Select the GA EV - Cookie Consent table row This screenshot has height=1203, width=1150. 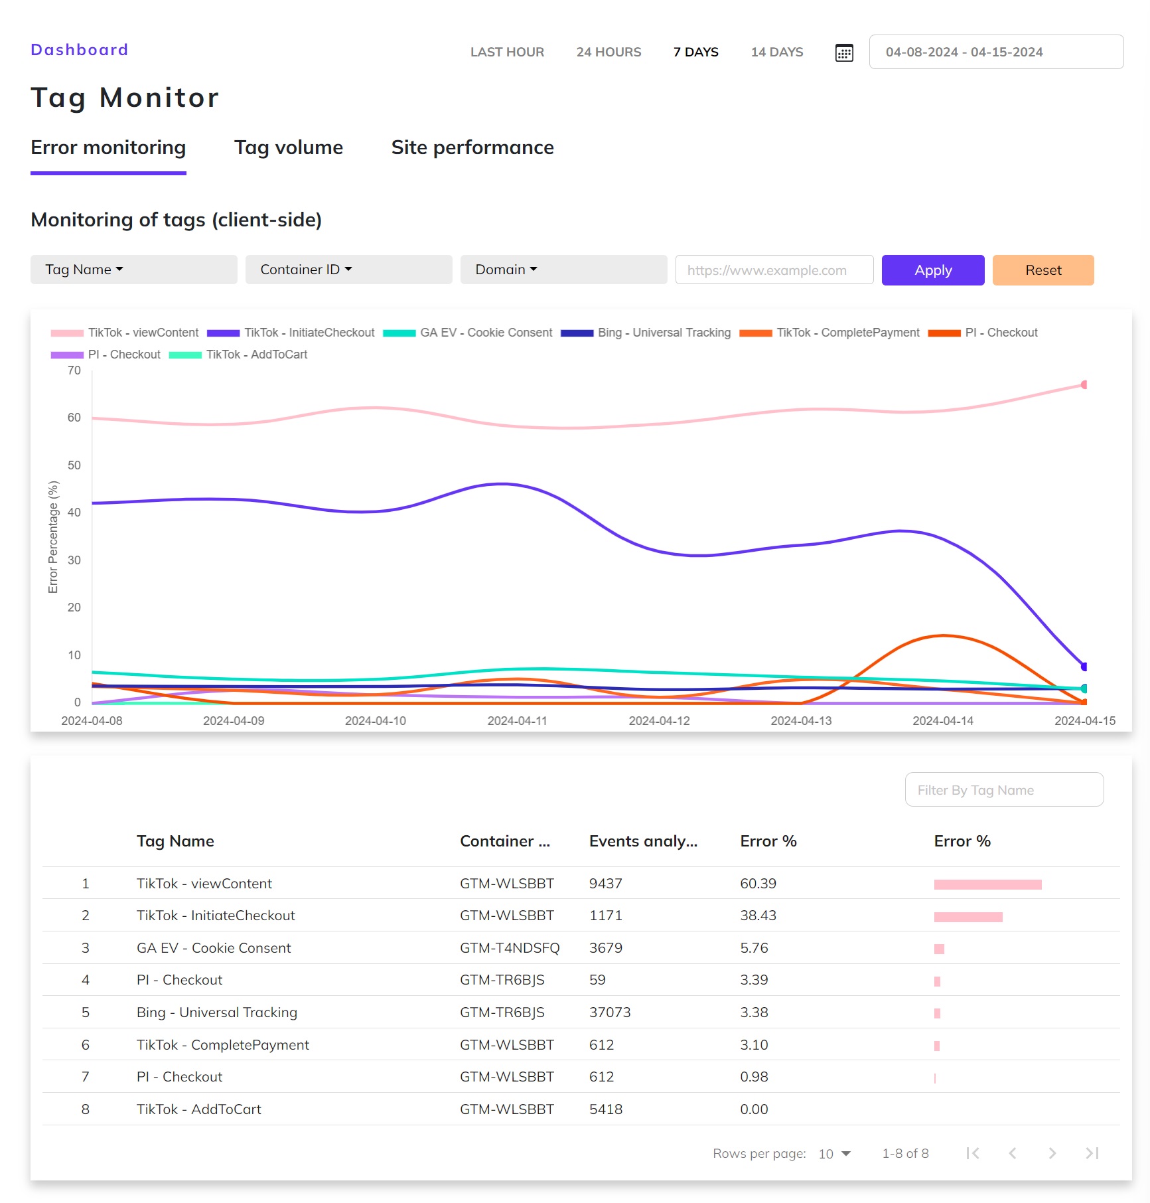pos(581,948)
